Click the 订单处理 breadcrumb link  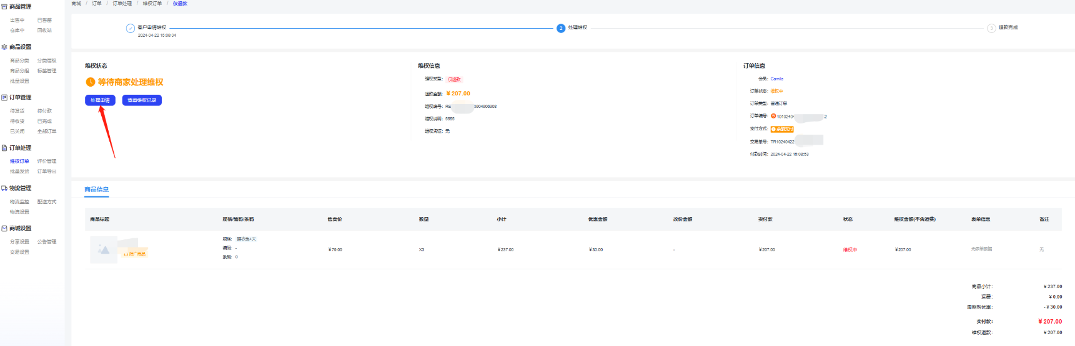[122, 4]
